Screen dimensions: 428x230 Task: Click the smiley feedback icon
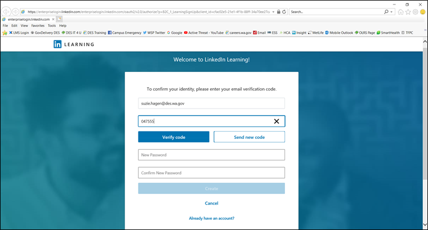(422, 12)
